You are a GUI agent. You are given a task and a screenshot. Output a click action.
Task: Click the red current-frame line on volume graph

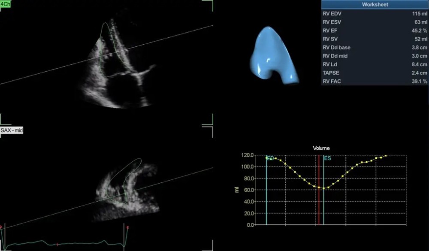[x=319, y=206]
